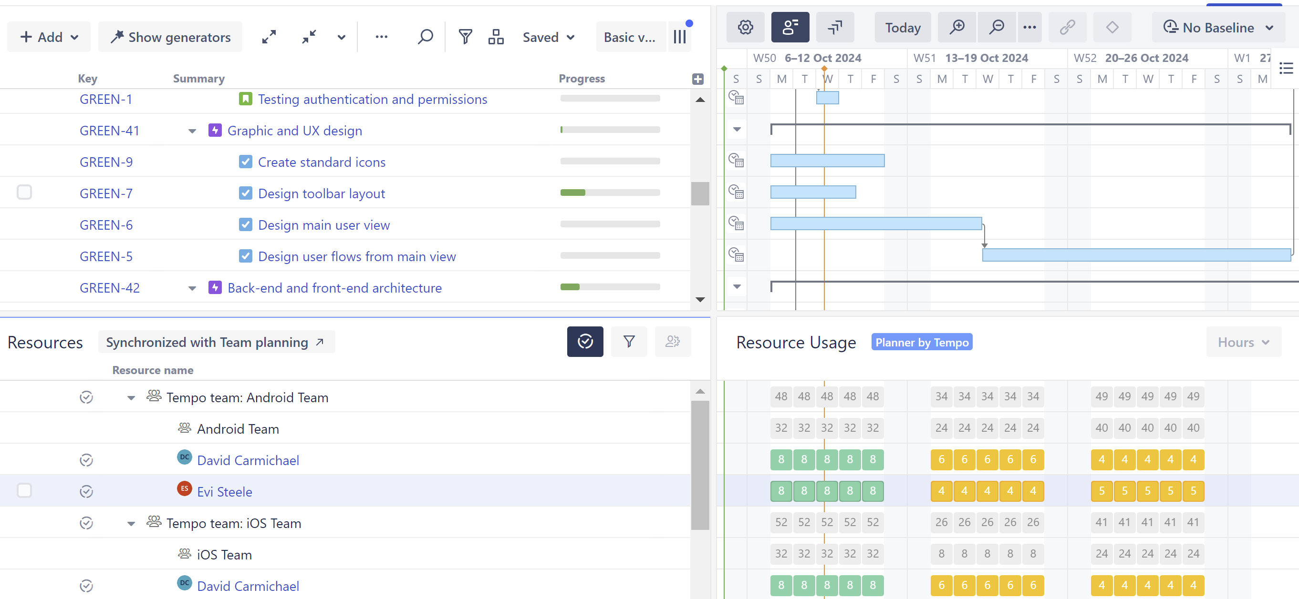This screenshot has height=599, width=1299.
Task: Open the Add menu
Action: point(49,37)
